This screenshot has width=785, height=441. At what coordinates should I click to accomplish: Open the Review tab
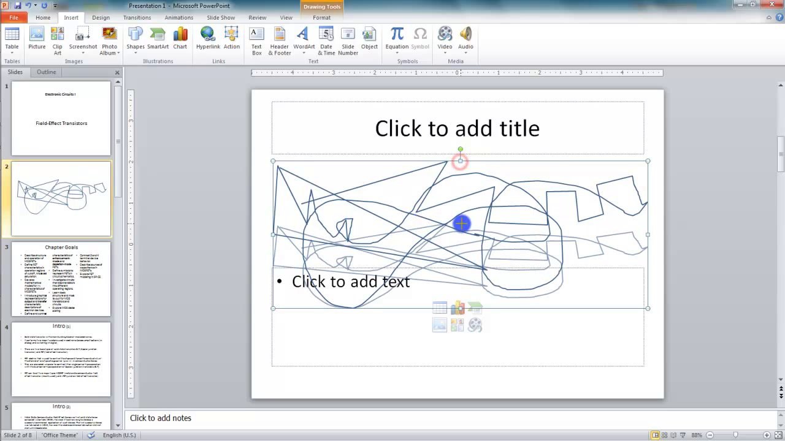(258, 18)
